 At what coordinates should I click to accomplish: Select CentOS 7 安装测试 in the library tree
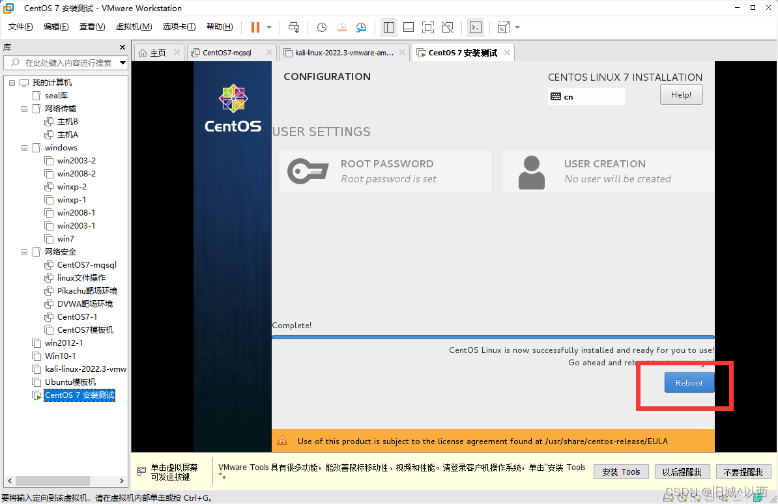click(79, 395)
